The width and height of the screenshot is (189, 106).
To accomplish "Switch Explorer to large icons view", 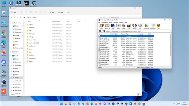I will click(x=140, y=95).
